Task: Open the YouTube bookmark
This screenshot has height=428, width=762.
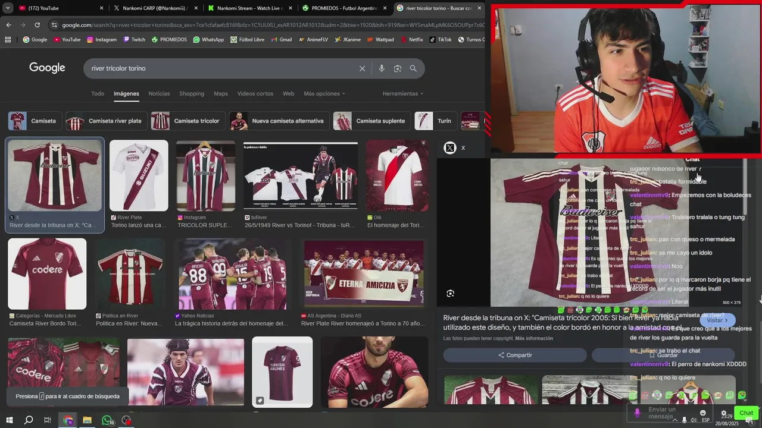Action: (x=67, y=40)
